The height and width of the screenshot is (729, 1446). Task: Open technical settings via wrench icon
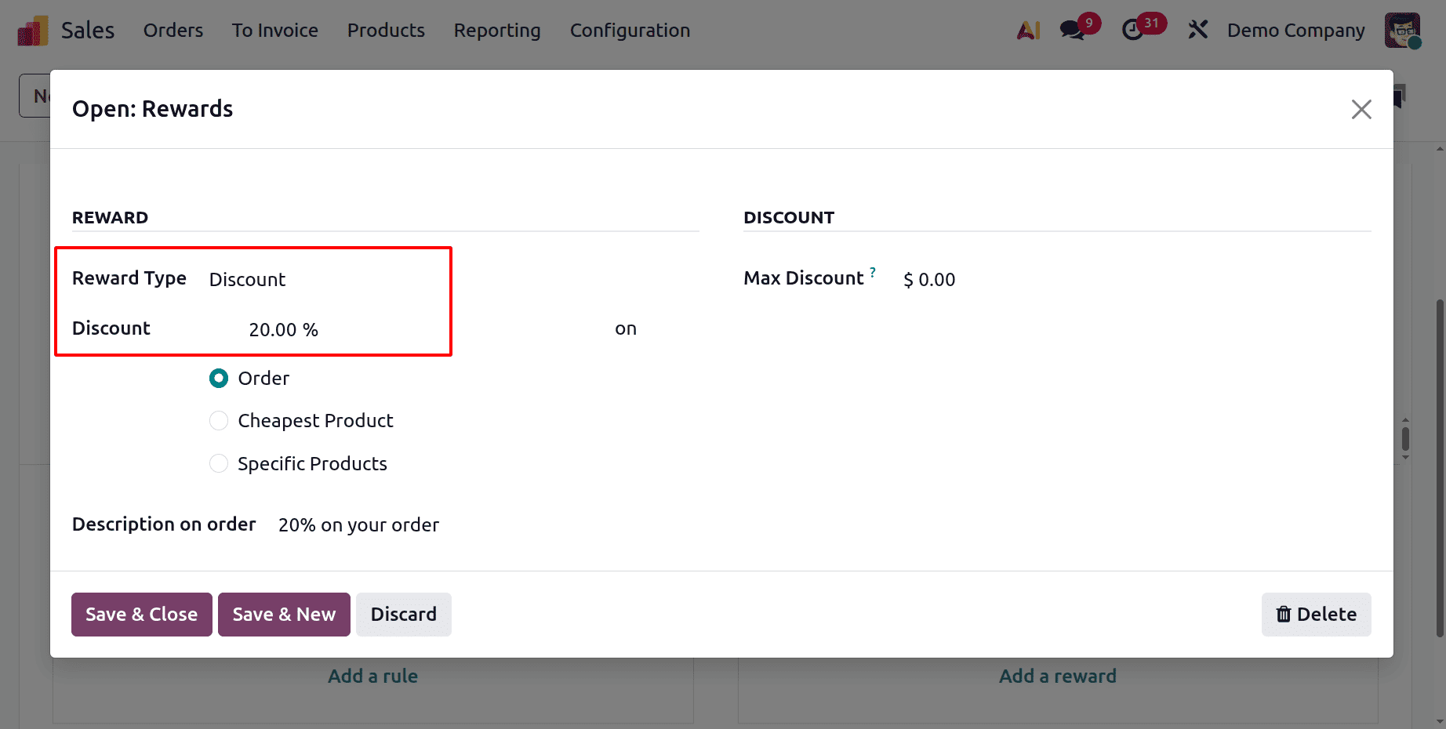click(1198, 29)
